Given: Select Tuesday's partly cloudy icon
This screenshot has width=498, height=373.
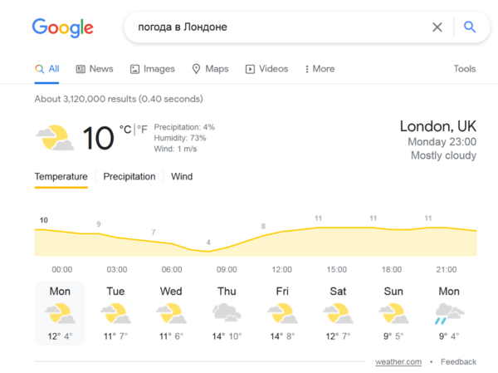Looking at the screenshot, I should (115, 313).
